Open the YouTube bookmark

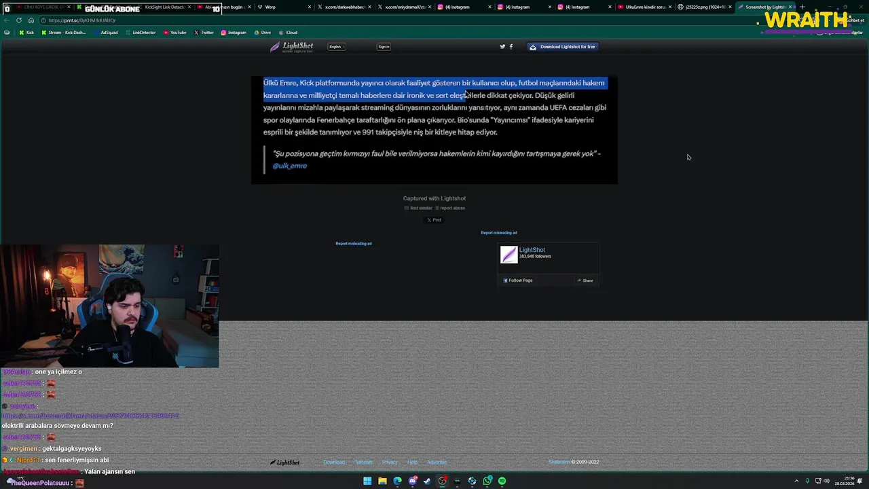point(175,33)
